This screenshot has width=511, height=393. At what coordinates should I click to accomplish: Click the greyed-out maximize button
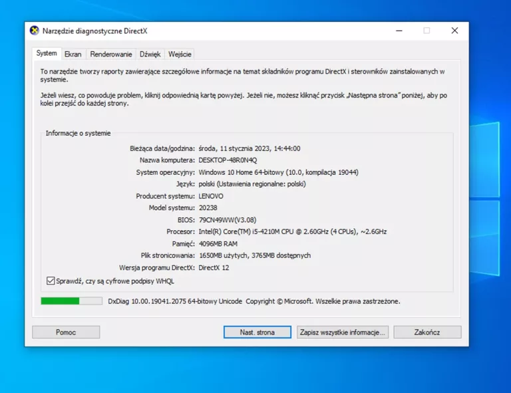tap(426, 31)
